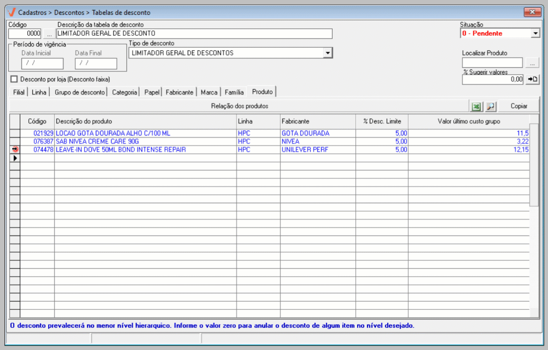Click the Localizar Produto text field
The width and height of the screenshot is (548, 350).
(492, 63)
